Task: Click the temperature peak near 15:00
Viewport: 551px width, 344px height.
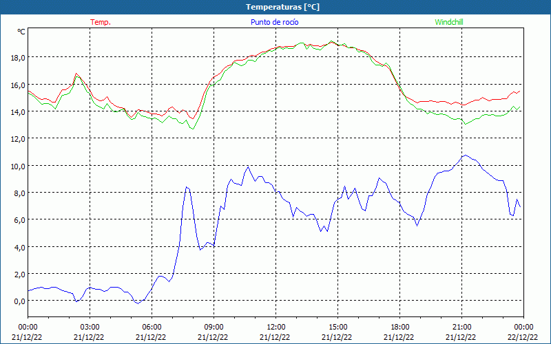Action: click(331, 42)
